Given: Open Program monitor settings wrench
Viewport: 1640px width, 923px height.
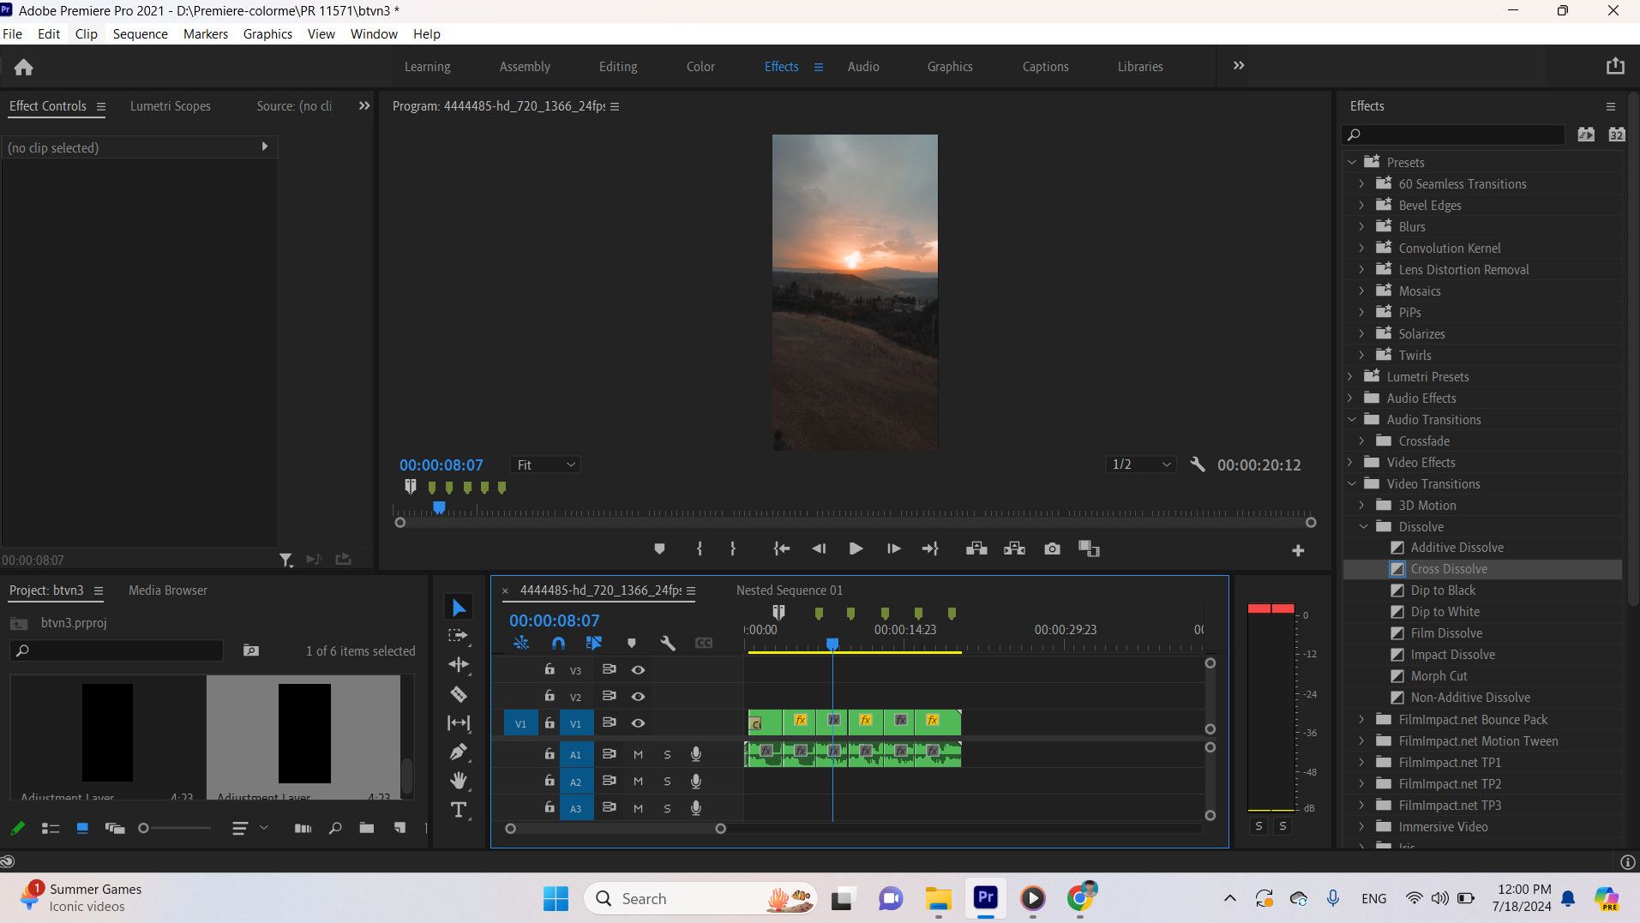Looking at the screenshot, I should pos(1198,464).
